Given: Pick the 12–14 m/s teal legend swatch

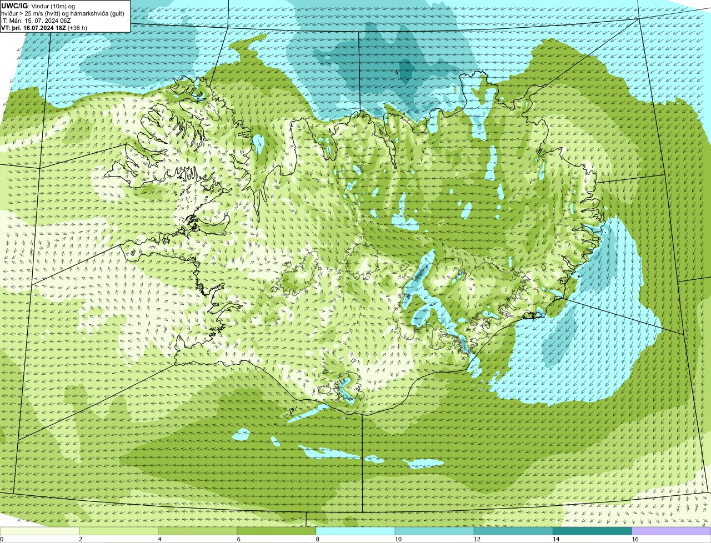Looking at the screenshot, I should tap(513, 531).
